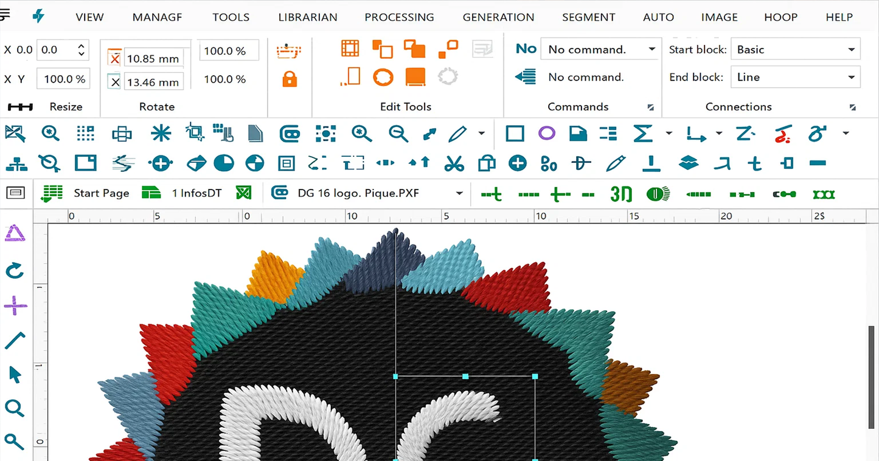The height and width of the screenshot is (461, 879).
Task: Select the arrow pointer tool in left sidebar
Action: (x=15, y=375)
